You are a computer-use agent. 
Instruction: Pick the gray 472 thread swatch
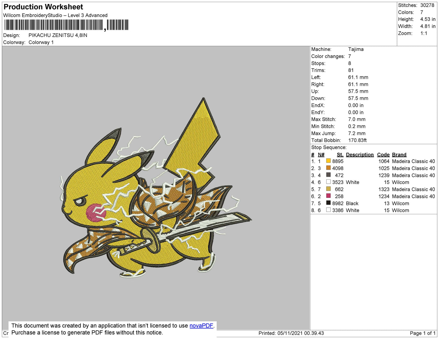pos(328,175)
